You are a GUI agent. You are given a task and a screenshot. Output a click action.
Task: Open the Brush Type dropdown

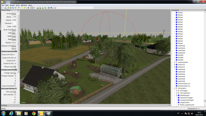tap(14, 30)
